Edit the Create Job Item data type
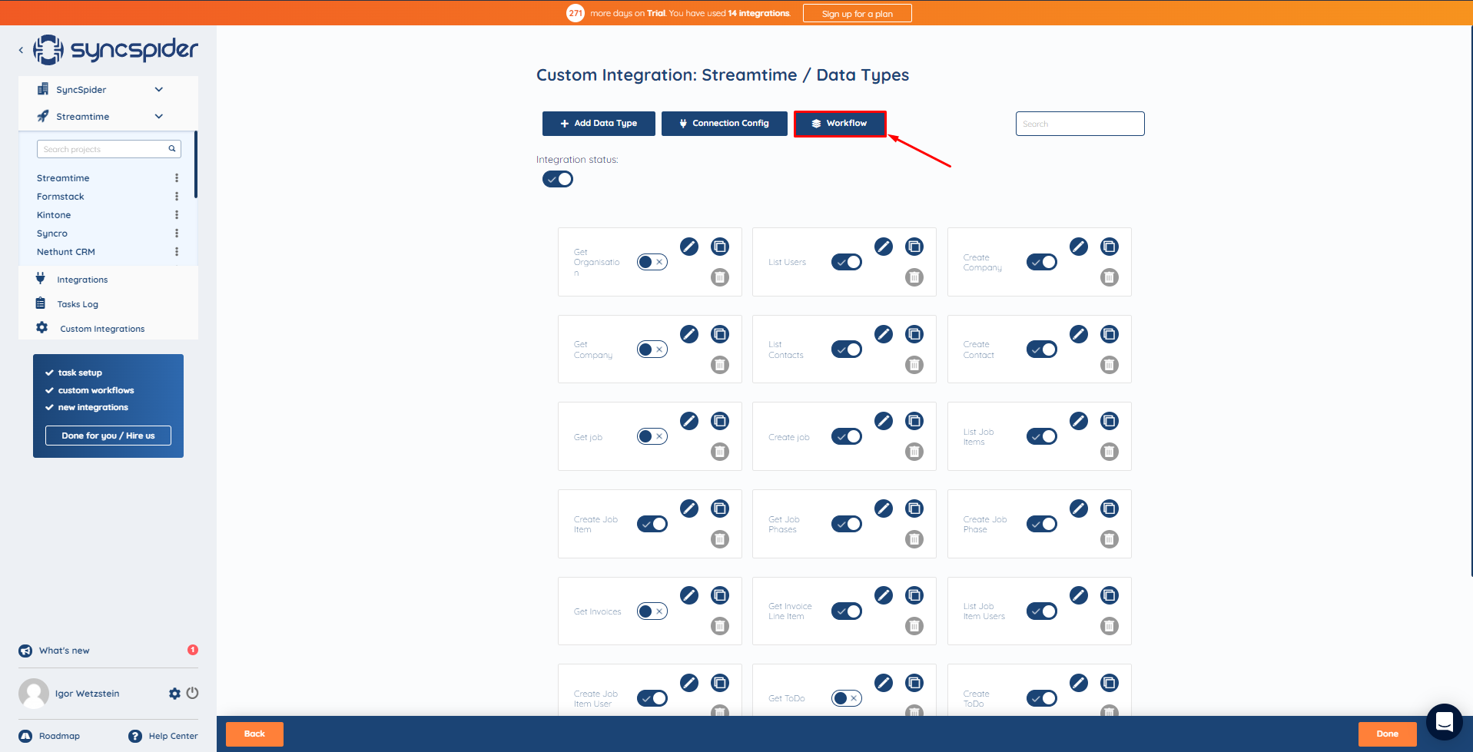The image size is (1473, 752). [689, 509]
